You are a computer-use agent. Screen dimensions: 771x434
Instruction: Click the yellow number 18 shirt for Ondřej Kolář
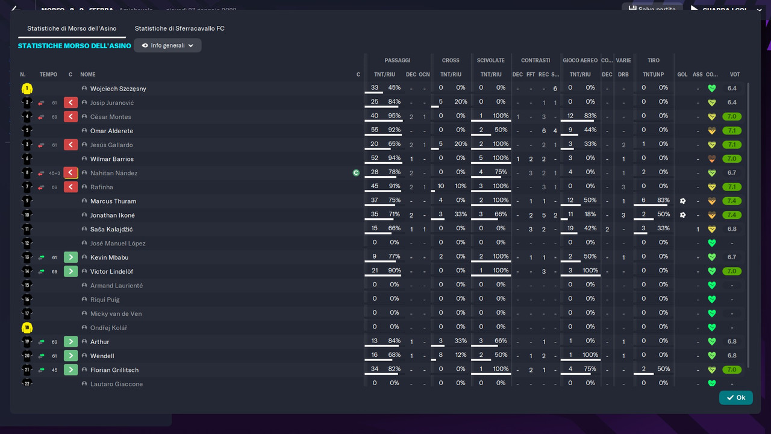[27, 328]
